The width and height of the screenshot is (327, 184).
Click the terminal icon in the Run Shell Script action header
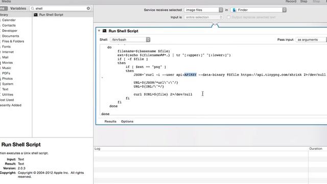[104, 31]
